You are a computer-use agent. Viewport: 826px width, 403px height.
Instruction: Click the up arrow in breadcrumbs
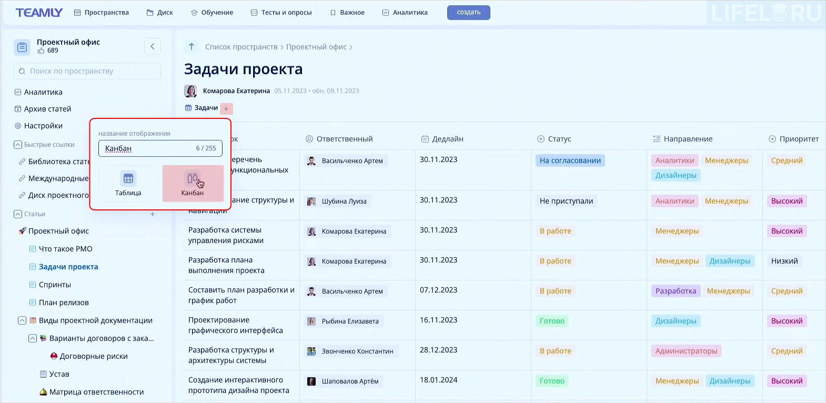(x=192, y=47)
